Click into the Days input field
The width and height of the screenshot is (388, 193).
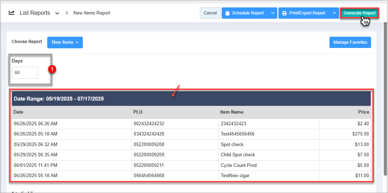click(25, 73)
